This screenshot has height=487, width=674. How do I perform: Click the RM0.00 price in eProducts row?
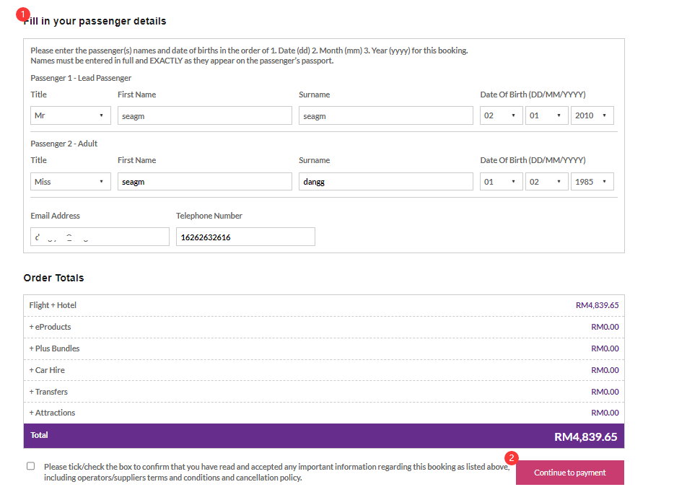[605, 327]
